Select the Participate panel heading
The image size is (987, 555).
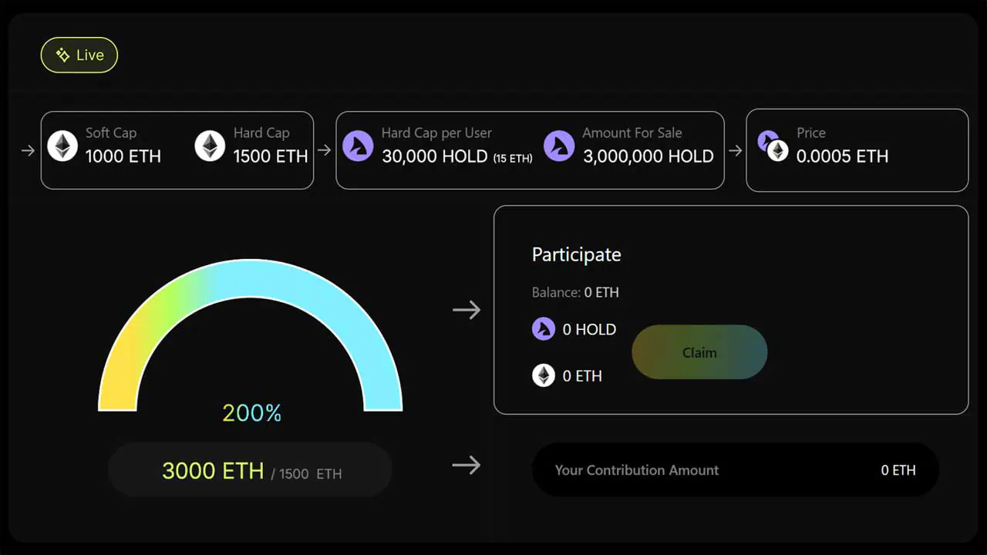pyautogui.click(x=576, y=254)
